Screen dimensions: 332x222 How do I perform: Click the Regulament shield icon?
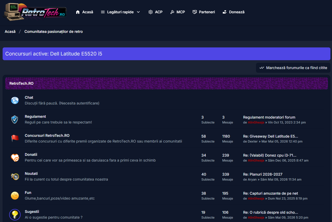point(15,119)
